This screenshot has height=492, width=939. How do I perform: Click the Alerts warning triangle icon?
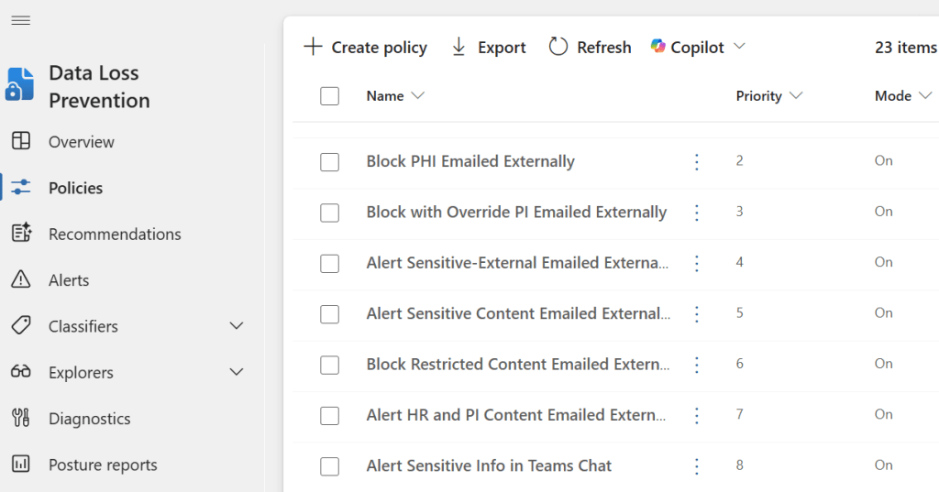(x=20, y=280)
